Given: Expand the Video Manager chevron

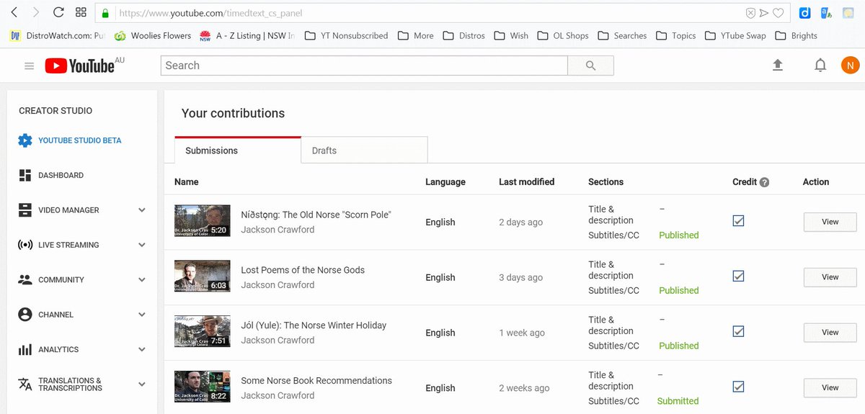Looking at the screenshot, I should pos(142,210).
